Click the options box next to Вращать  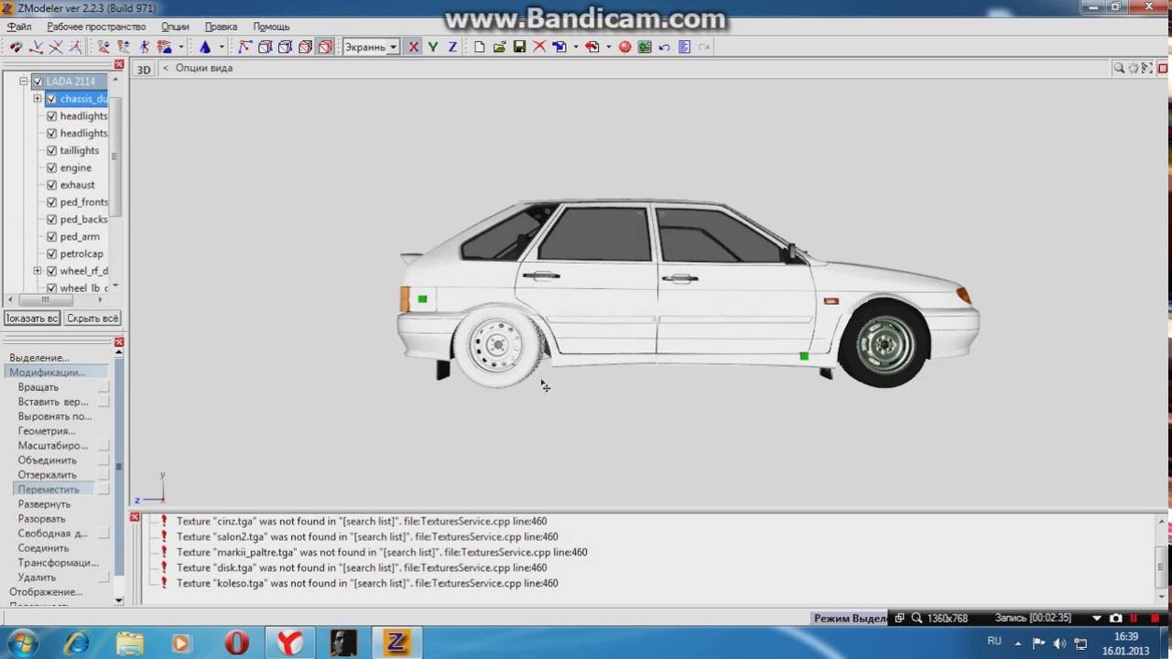click(103, 387)
